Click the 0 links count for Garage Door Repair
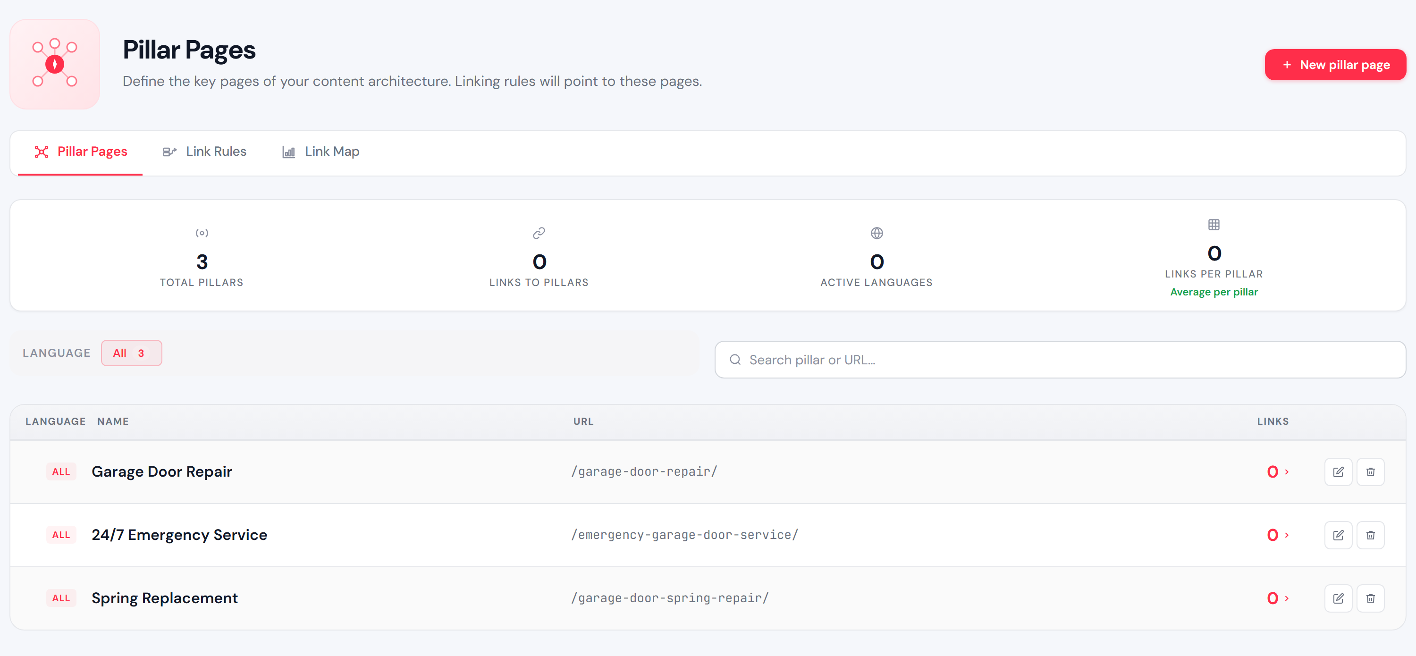Viewport: 1416px width, 656px height. pos(1272,472)
